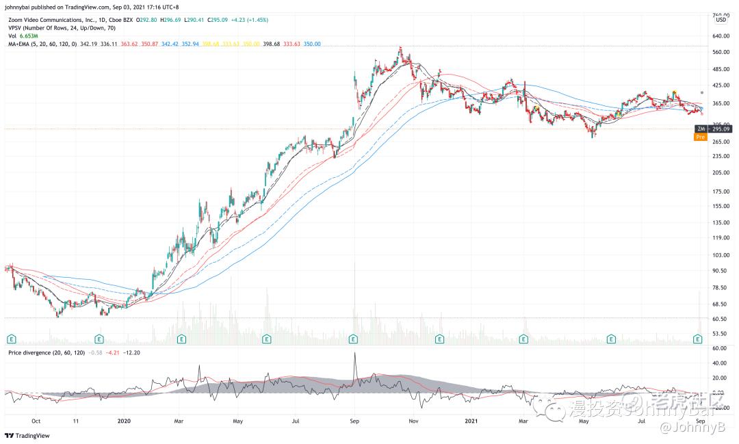Click the 53.50 price axis label

[x=720, y=334]
